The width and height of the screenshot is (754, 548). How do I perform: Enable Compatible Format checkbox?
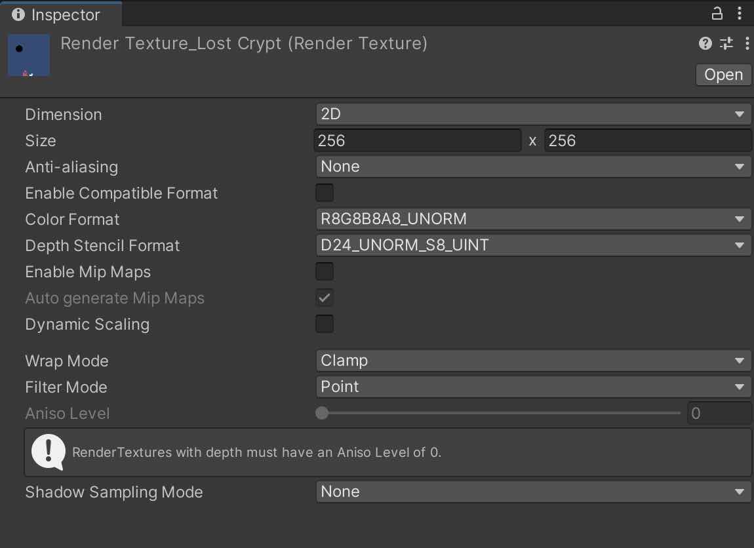(x=324, y=193)
